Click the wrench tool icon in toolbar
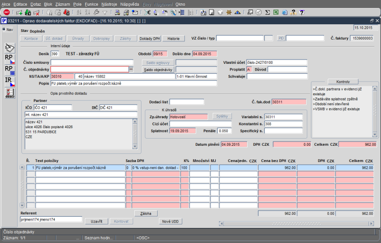The height and width of the screenshot is (243, 381). pos(97,12)
